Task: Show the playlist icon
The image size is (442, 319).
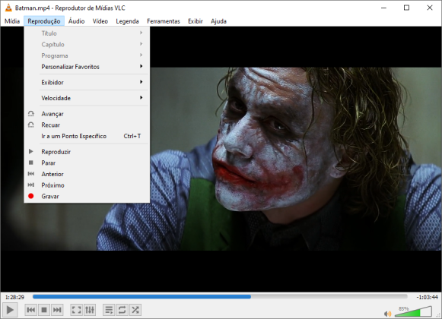Action: [109, 310]
